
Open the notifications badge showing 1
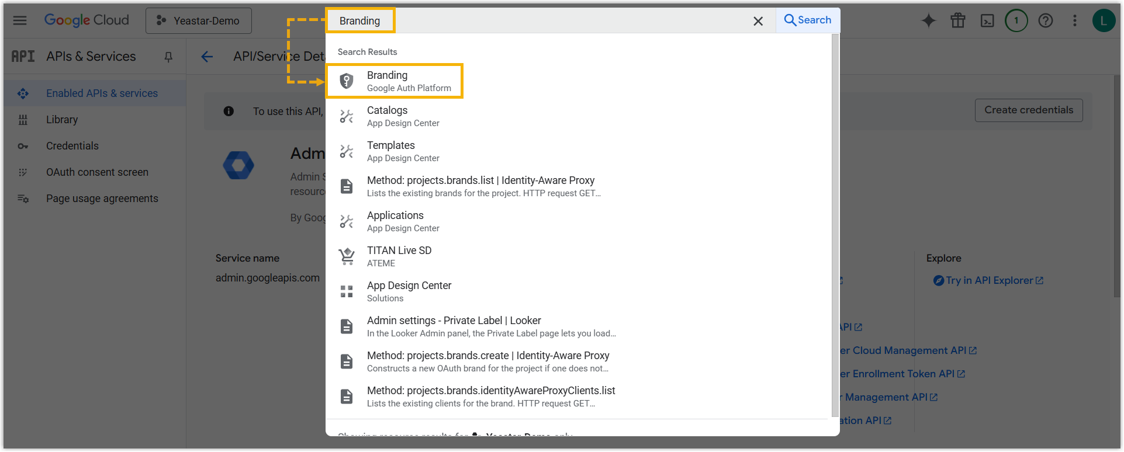(1016, 21)
